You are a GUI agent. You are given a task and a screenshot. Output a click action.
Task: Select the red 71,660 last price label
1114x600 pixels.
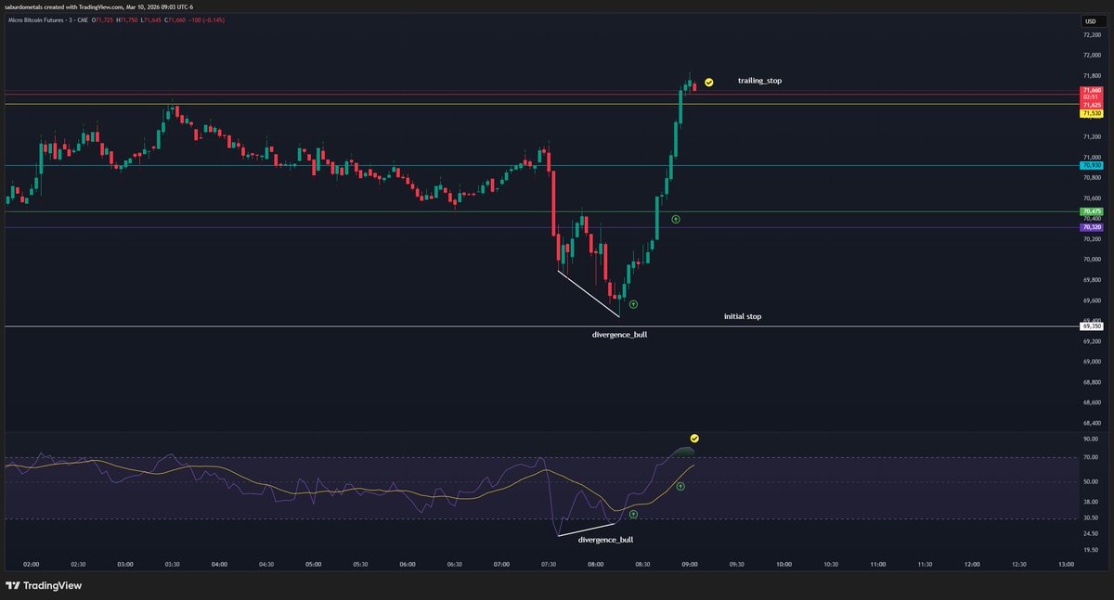tap(1092, 90)
